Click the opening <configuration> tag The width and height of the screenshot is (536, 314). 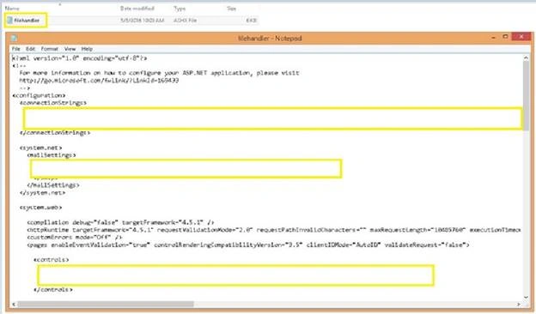pyautogui.click(x=39, y=95)
